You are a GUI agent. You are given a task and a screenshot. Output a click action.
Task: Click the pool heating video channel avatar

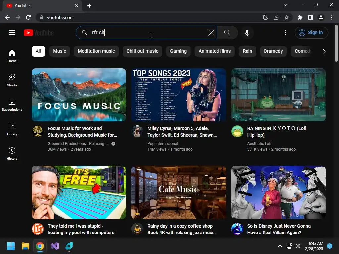tap(38, 229)
